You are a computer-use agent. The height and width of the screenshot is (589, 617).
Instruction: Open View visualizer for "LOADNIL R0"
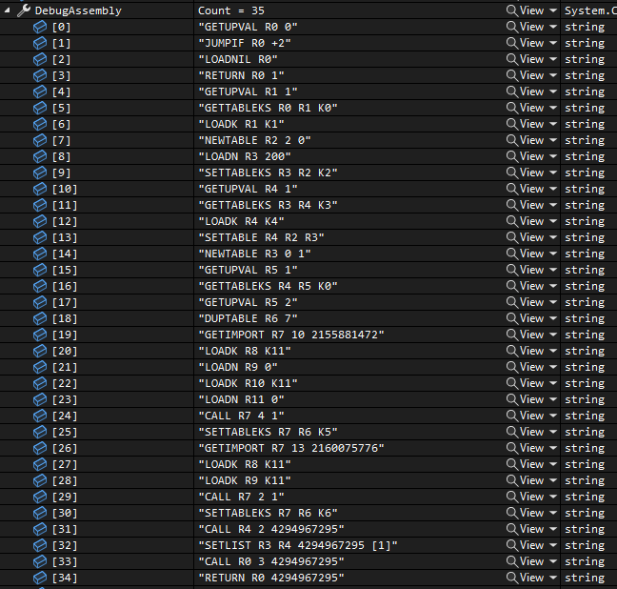(525, 59)
